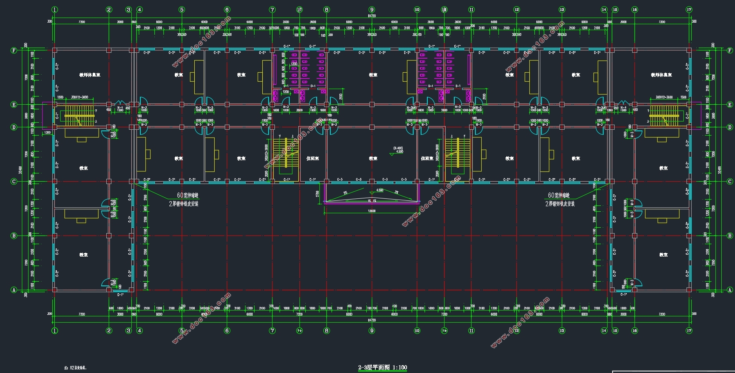Pick the "1300" dimension near left stairwell

coord(47,133)
